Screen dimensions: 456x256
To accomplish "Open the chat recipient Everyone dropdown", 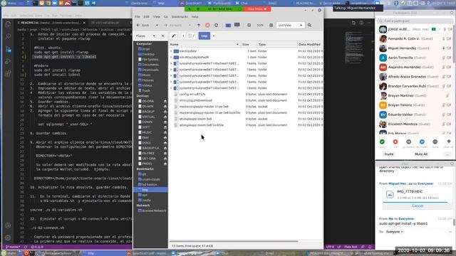I will (394, 232).
